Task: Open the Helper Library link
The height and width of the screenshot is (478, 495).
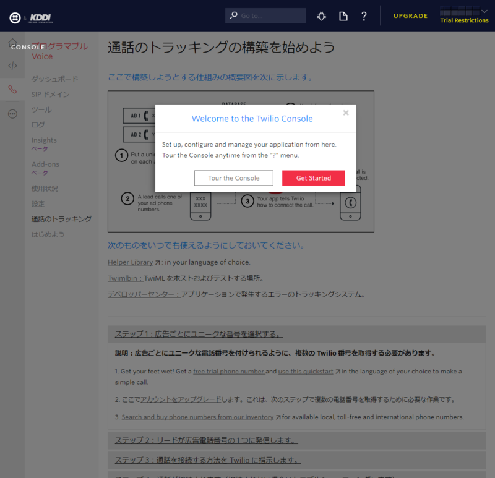Action: (130, 262)
